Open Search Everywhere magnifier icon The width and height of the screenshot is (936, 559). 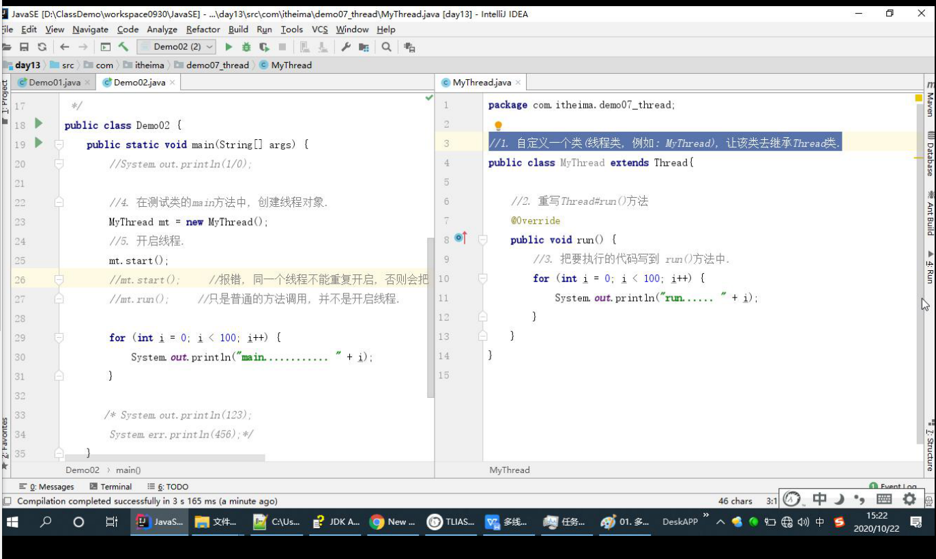coord(386,47)
